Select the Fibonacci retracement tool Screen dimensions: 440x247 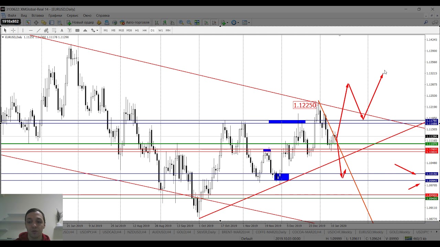click(54, 30)
